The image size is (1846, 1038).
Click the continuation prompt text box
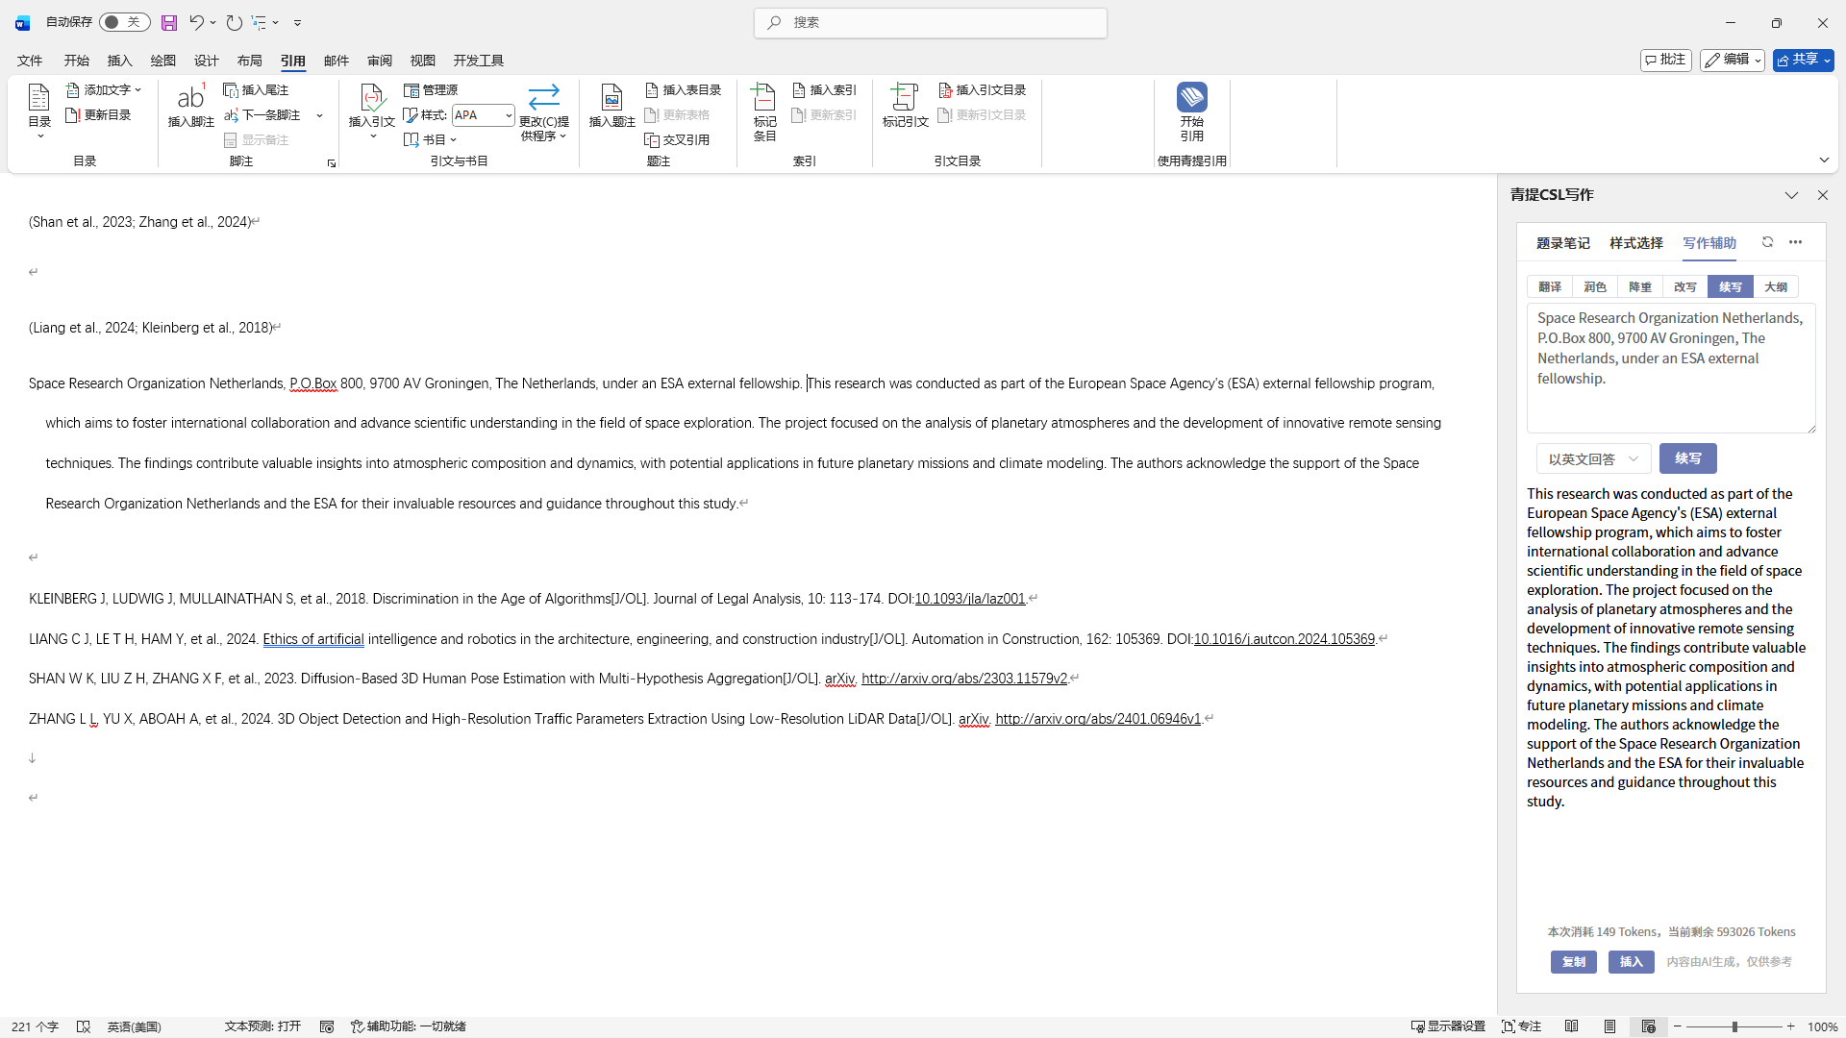pos(1670,367)
